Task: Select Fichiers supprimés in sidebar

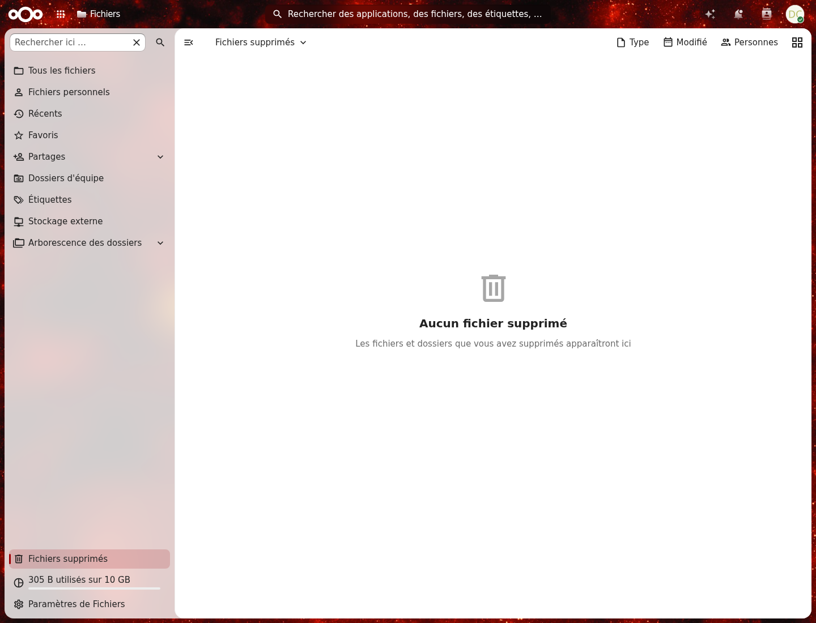Action: click(90, 559)
